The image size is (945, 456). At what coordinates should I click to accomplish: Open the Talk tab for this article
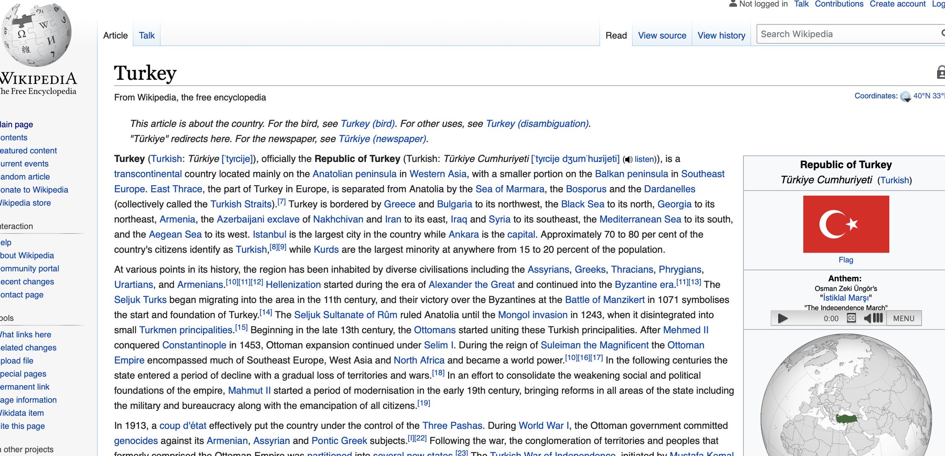(x=147, y=36)
